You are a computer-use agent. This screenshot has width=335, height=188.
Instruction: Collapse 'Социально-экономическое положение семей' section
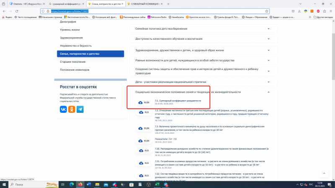(x=268, y=92)
